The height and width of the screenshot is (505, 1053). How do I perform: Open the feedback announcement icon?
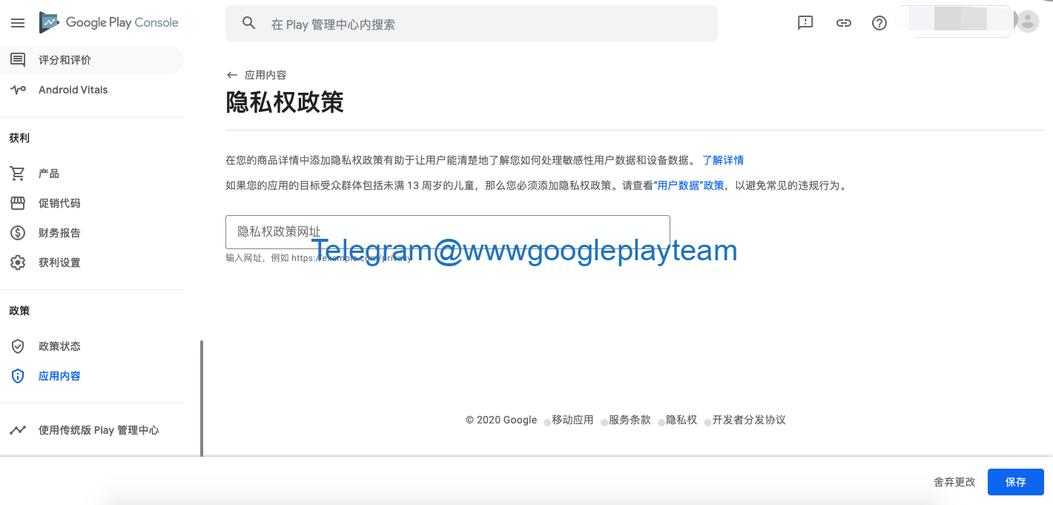(x=805, y=23)
